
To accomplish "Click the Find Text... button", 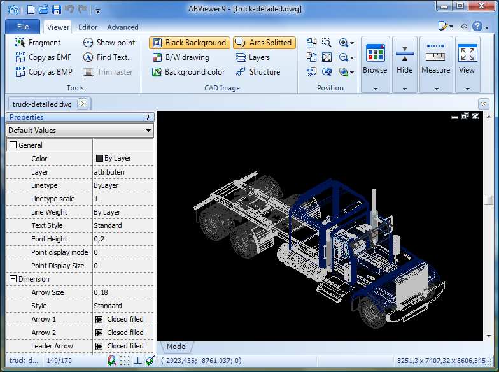I will pyautogui.click(x=108, y=57).
